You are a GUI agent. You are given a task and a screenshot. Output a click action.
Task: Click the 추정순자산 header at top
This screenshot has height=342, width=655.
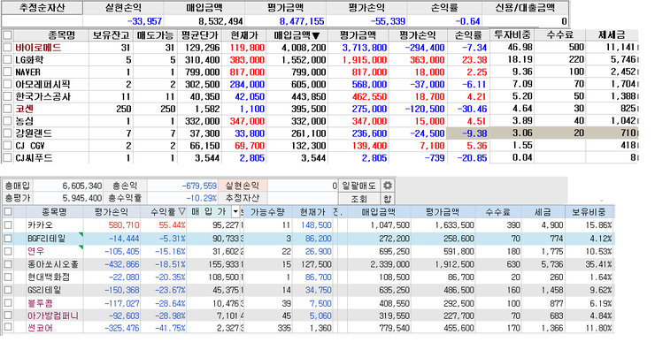click(42, 8)
